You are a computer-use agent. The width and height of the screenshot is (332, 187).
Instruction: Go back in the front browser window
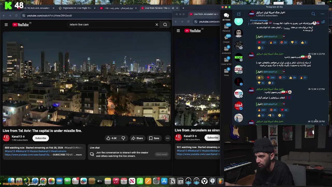pyautogui.click(x=4, y=16)
